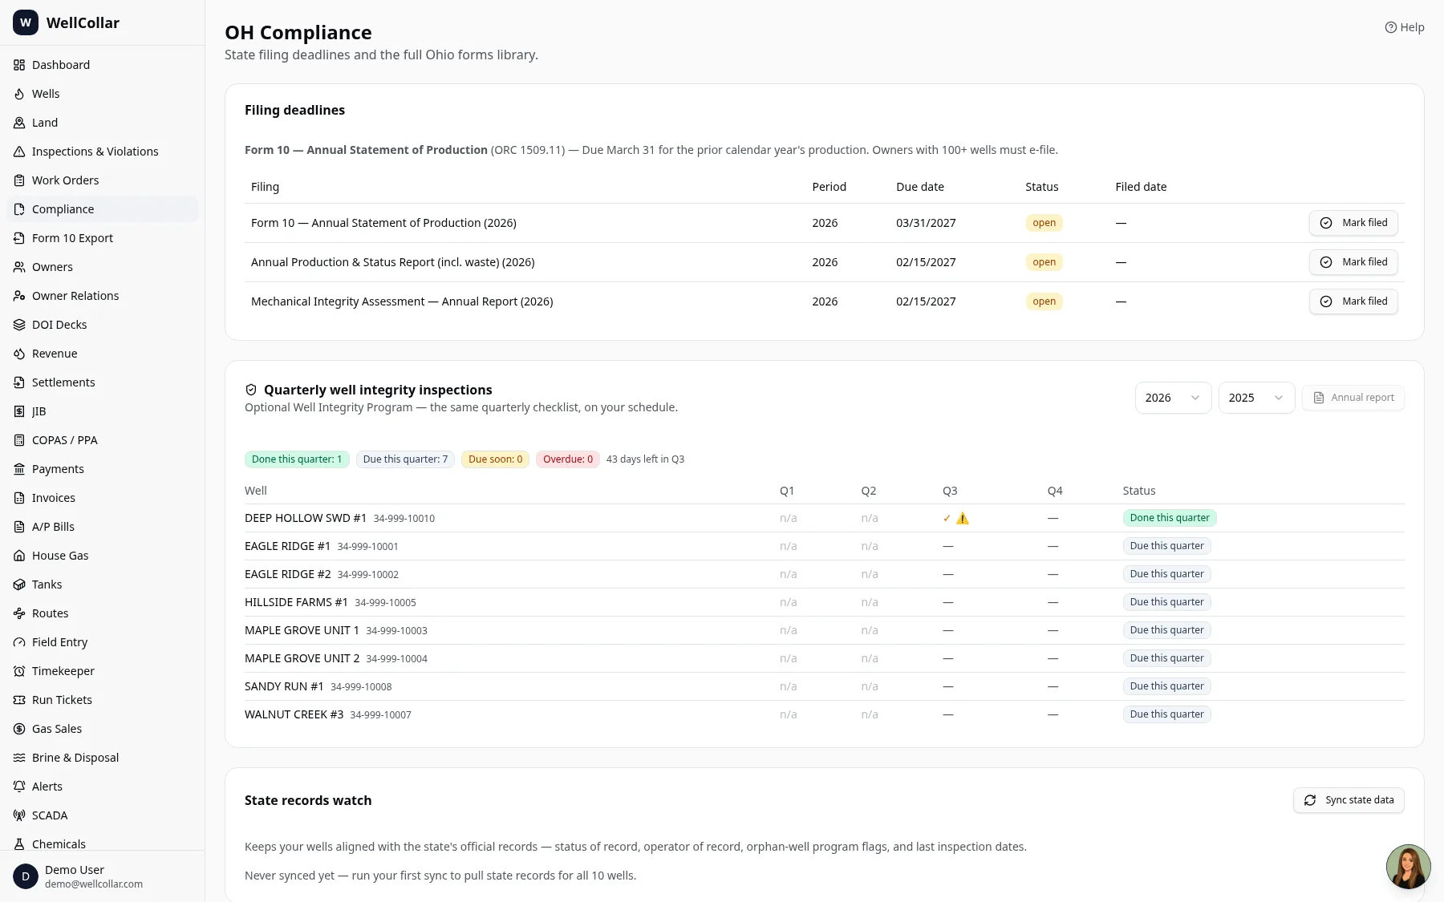The height and width of the screenshot is (902, 1444).
Task: Click the Chemicals flask icon
Action: [19, 844]
